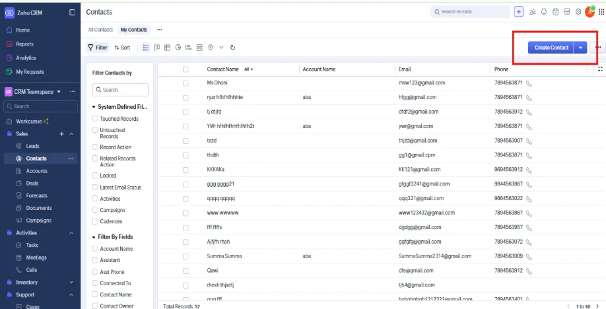606x309 pixels.
Task: Enable Account Name field filter
Action: point(94,249)
